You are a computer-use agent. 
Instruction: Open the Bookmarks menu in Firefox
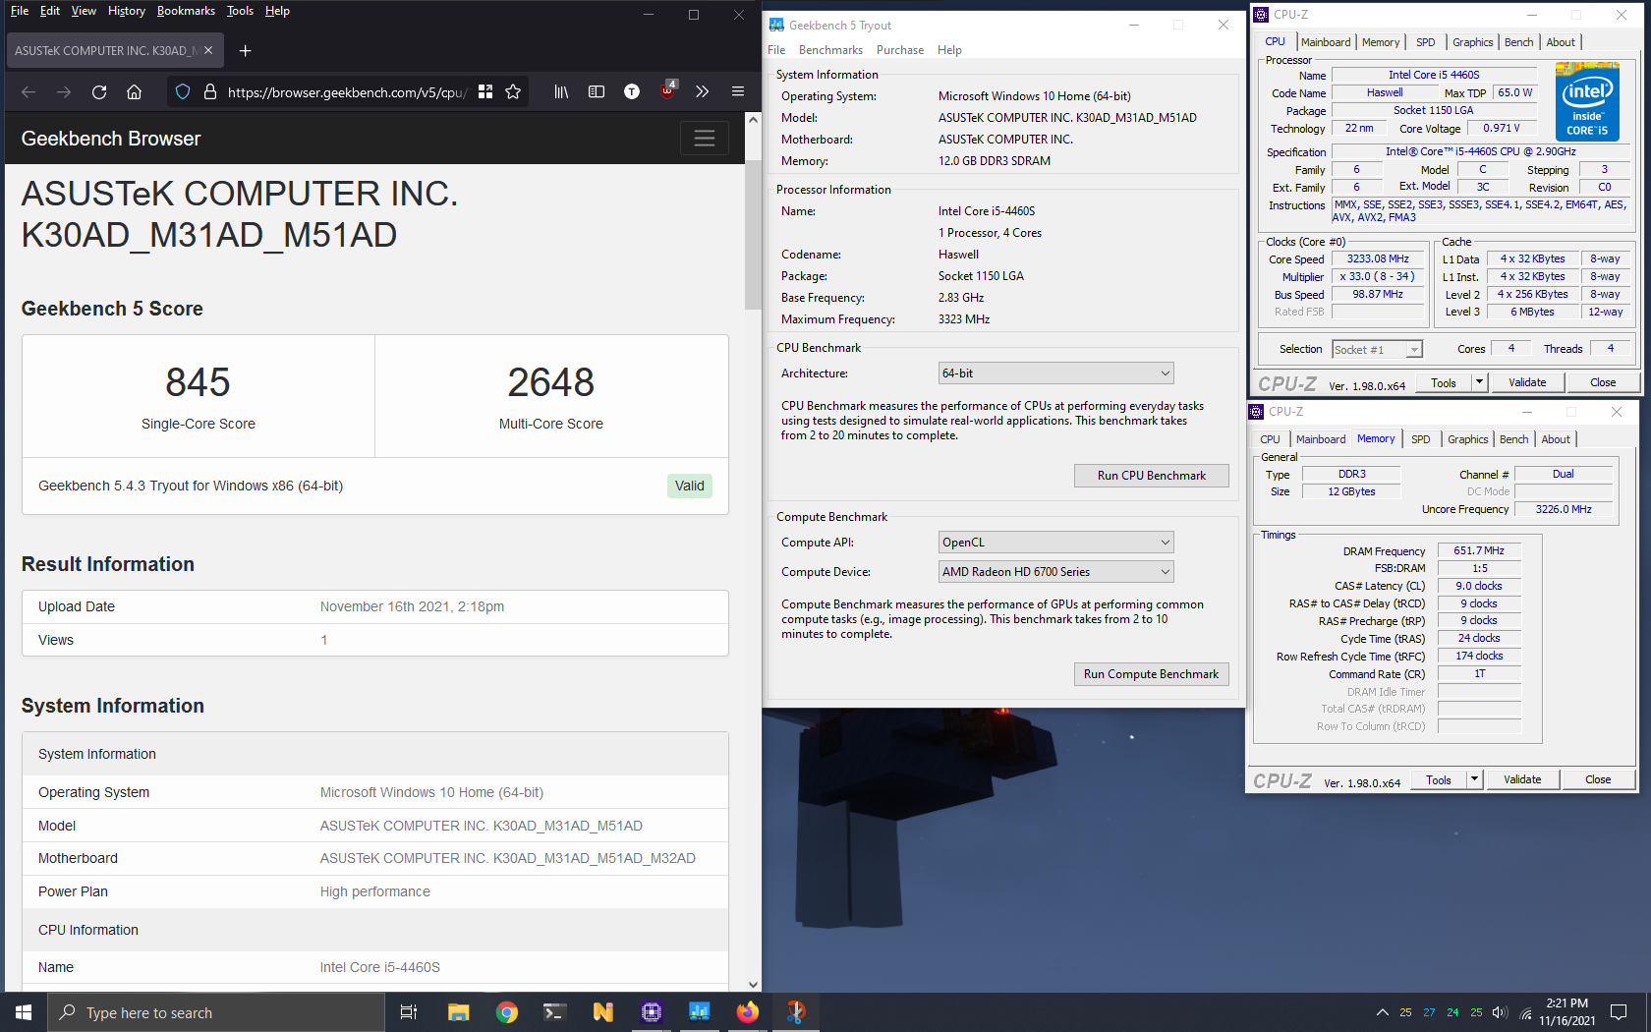(x=186, y=11)
